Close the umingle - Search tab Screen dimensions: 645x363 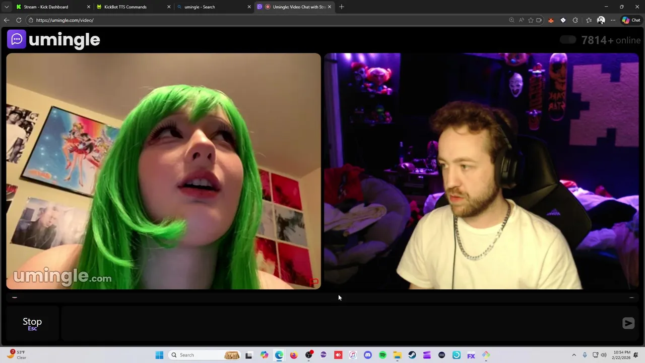click(x=249, y=7)
